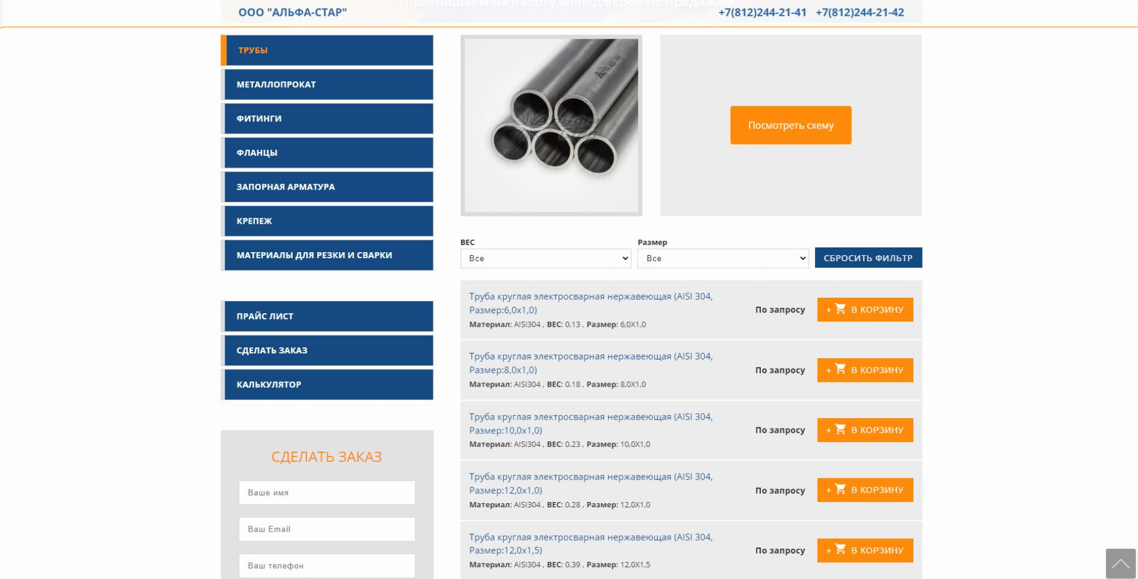Image resolution: width=1138 pixels, height=579 pixels.
Task: Open the ВЕС filter dropdown
Action: click(x=545, y=258)
